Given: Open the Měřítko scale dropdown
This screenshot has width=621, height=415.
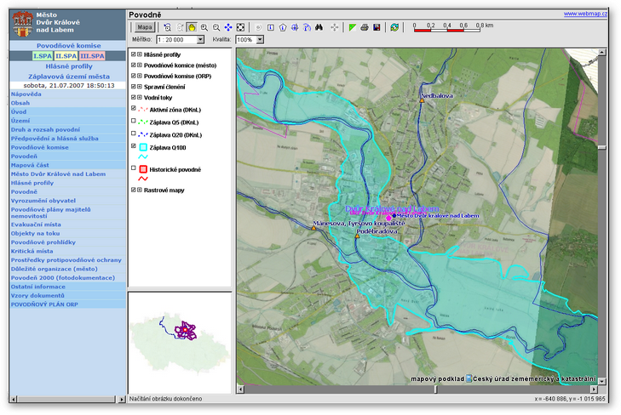Looking at the screenshot, I should (x=200, y=39).
